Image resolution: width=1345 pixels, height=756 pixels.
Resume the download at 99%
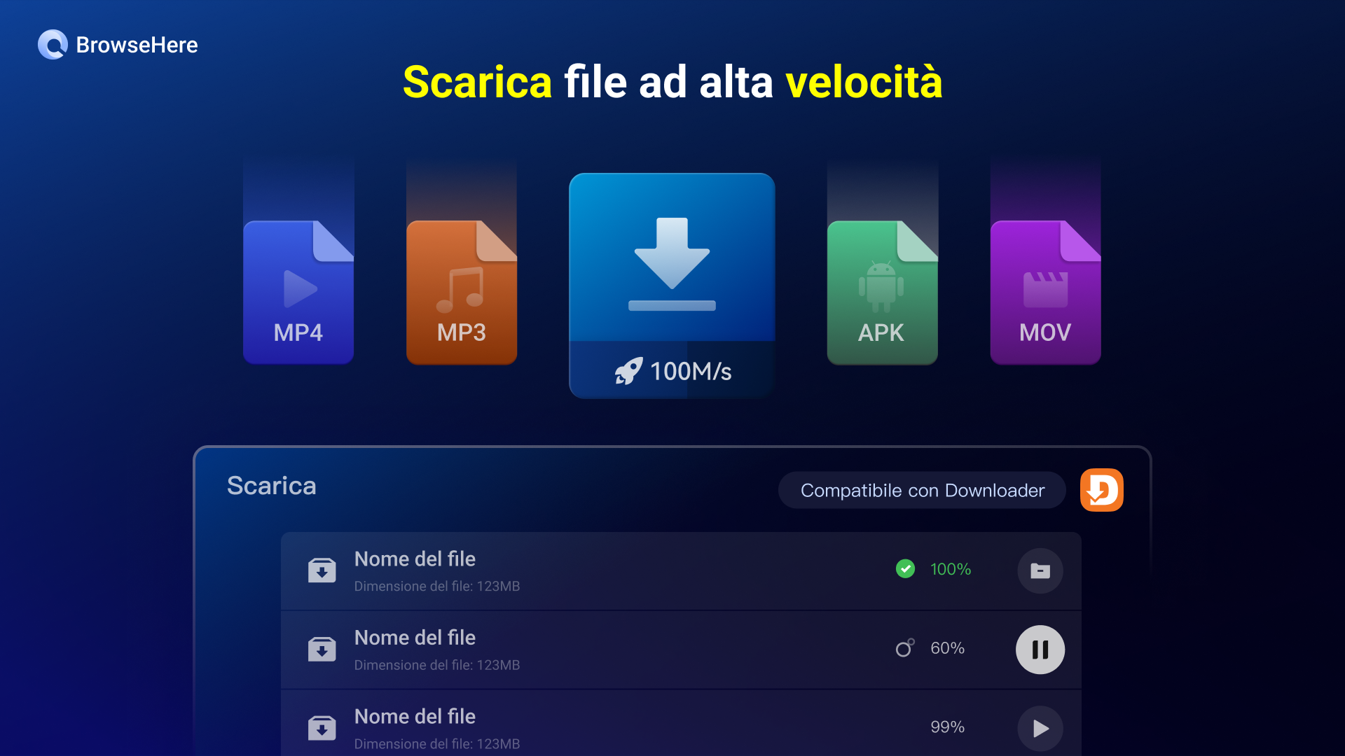1040,729
